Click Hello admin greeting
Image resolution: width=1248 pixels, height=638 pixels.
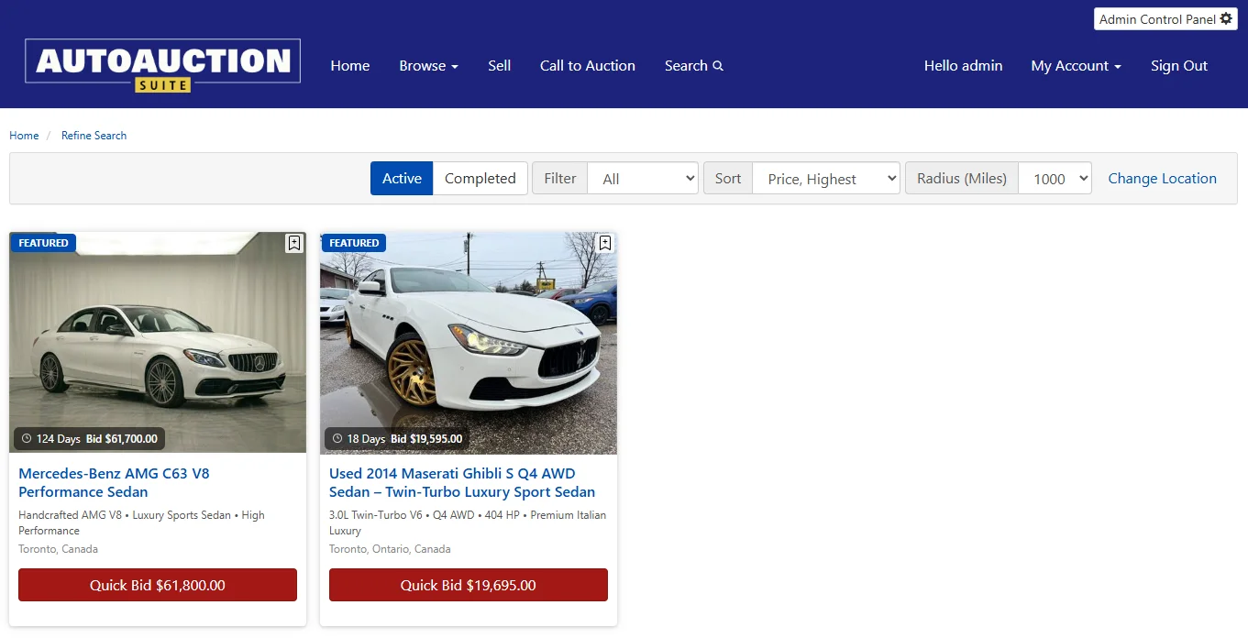963,66
